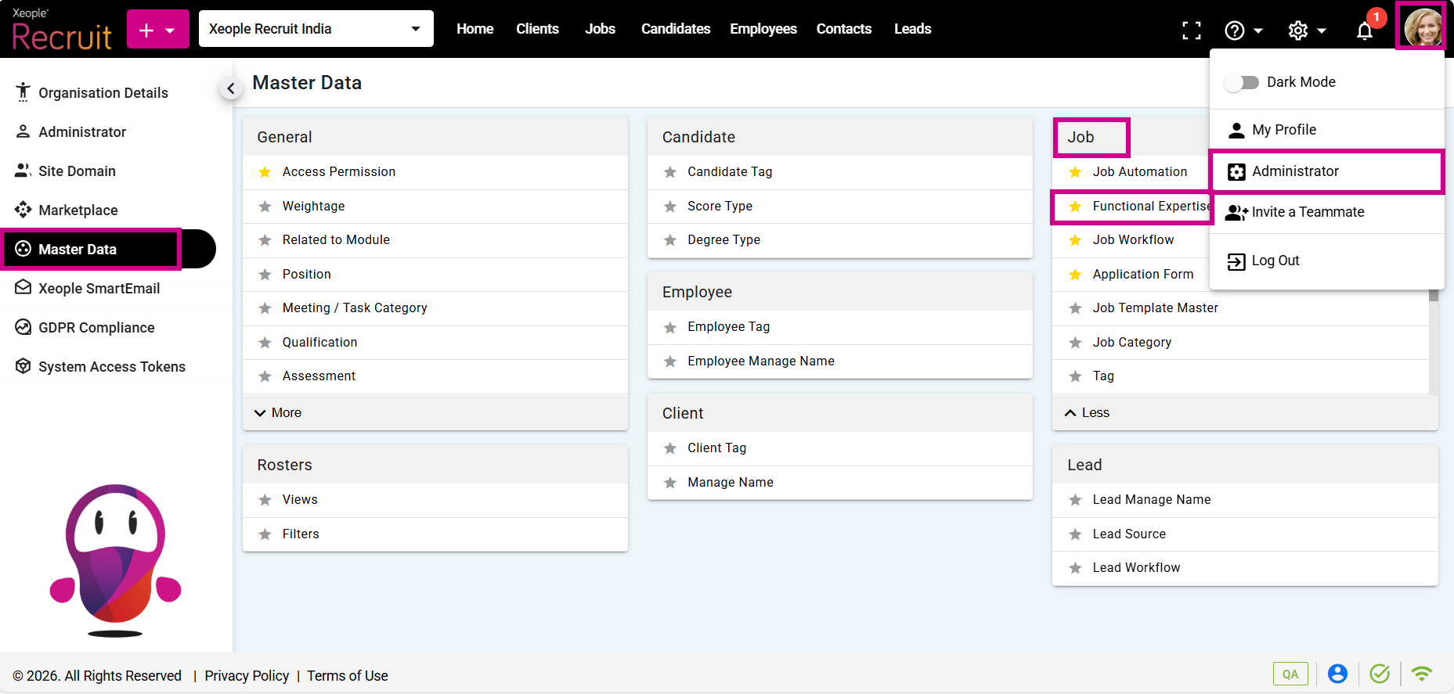Unfavorite the Access Permission star
The width and height of the screenshot is (1454, 694).
coord(265,172)
